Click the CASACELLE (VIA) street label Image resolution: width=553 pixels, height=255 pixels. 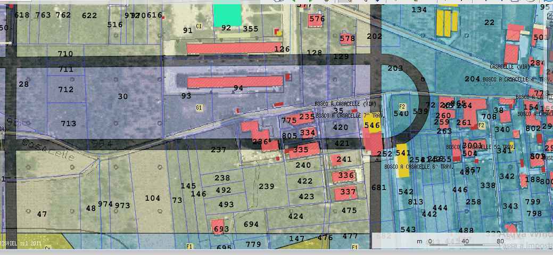[509, 67]
